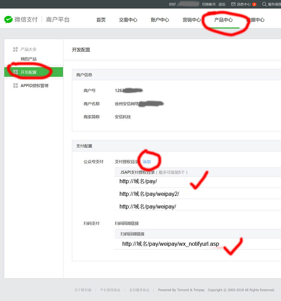
Task: Click the search magnifier icon in top bar
Action: click(x=264, y=4)
